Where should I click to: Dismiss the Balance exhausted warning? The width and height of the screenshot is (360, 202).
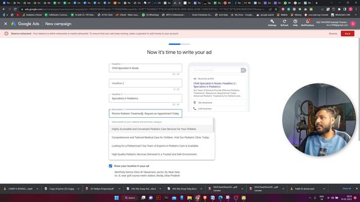coord(333,34)
